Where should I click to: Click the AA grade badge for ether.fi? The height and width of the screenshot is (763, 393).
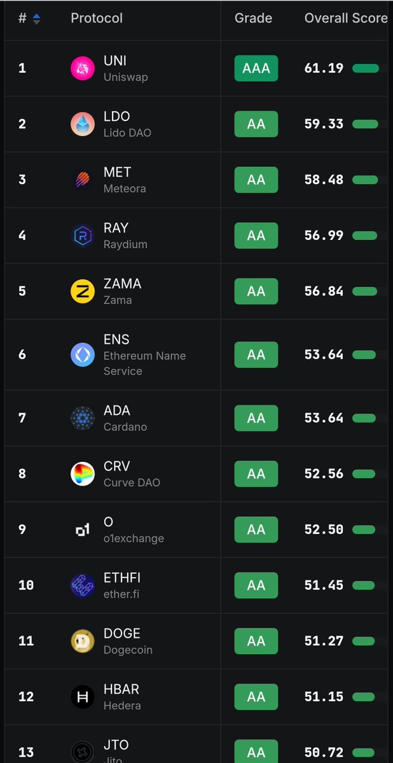(256, 585)
